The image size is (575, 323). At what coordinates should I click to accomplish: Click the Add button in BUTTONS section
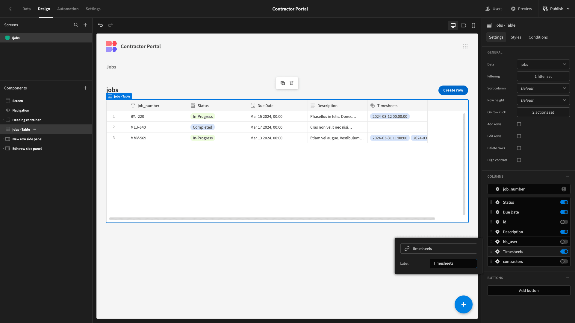coord(529,290)
